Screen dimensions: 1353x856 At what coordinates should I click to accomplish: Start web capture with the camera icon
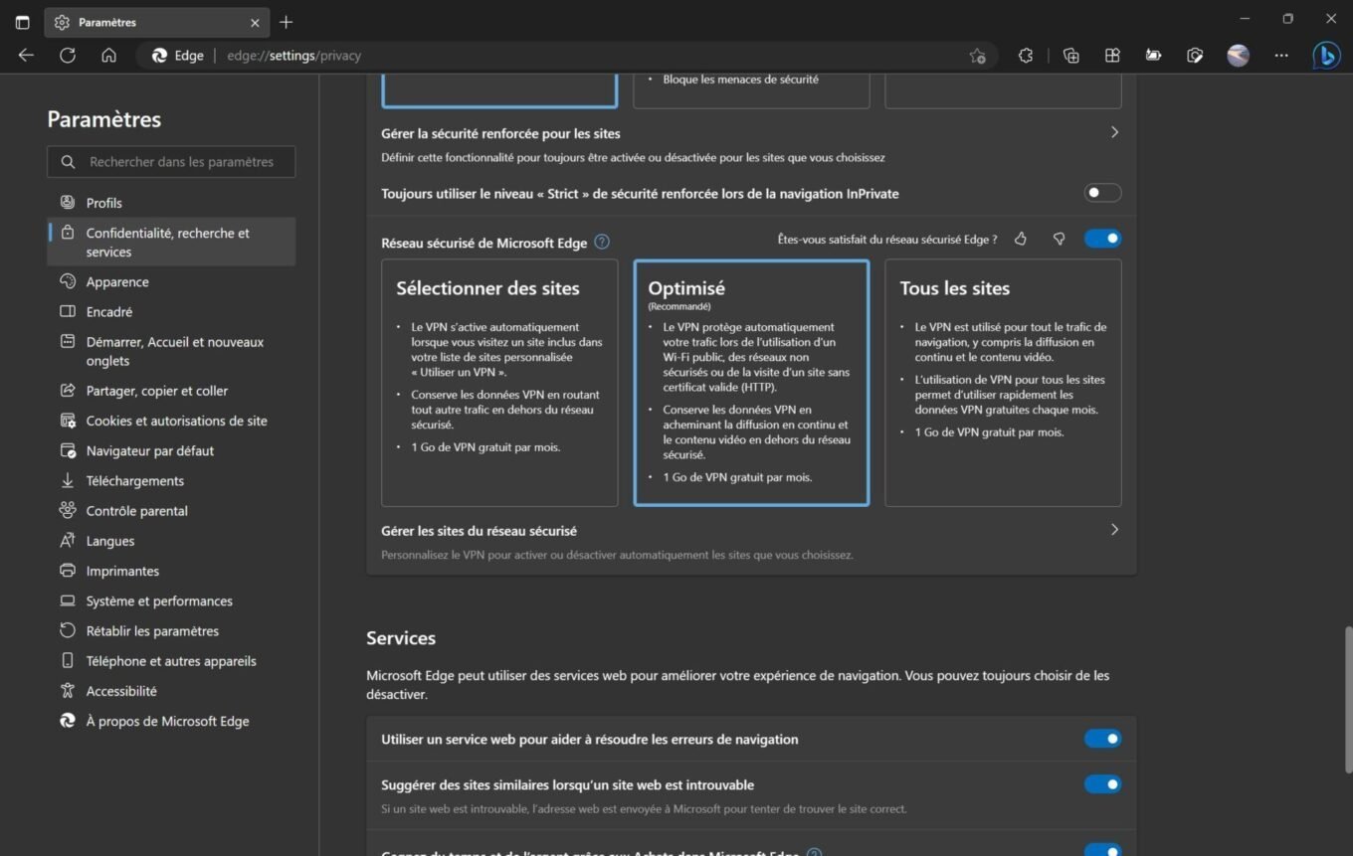(1196, 56)
